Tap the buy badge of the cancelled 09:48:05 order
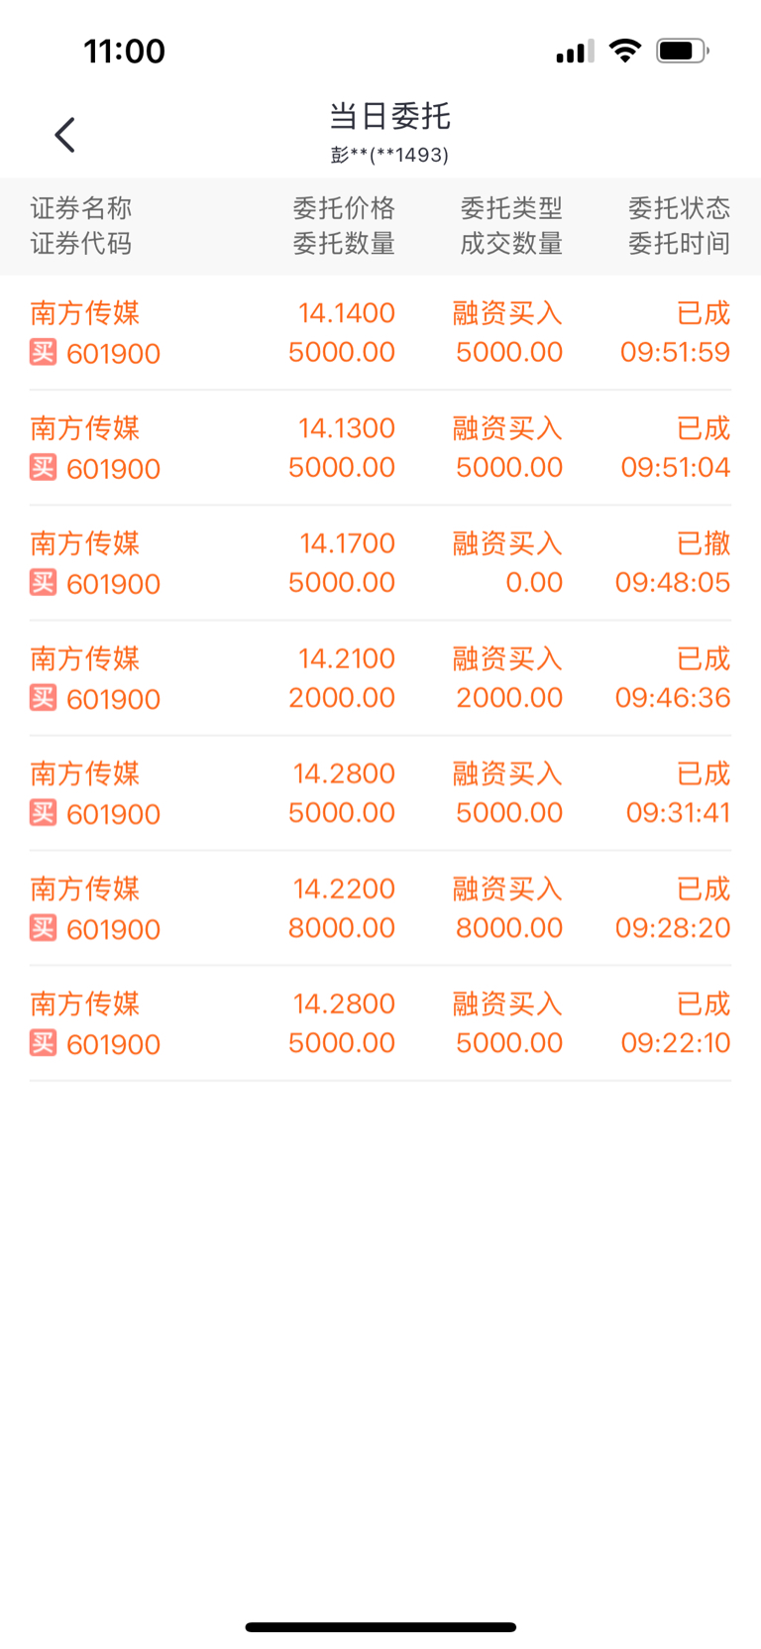The width and height of the screenshot is (761, 1649). click(43, 582)
